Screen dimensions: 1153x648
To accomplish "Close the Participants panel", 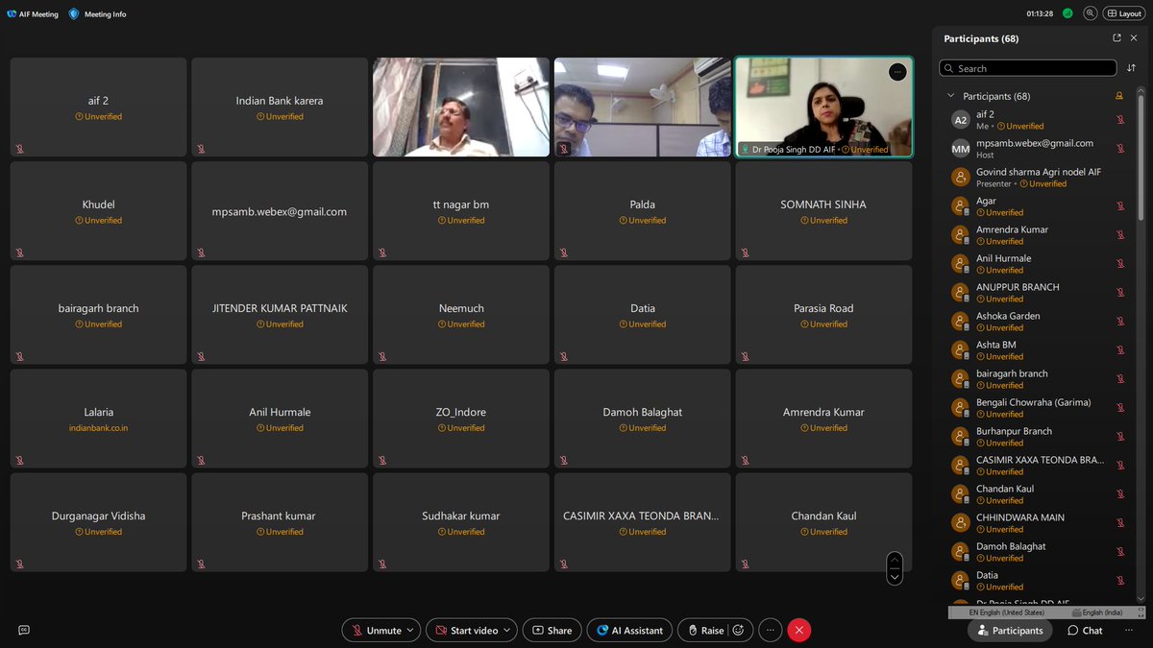I will coord(1134,38).
